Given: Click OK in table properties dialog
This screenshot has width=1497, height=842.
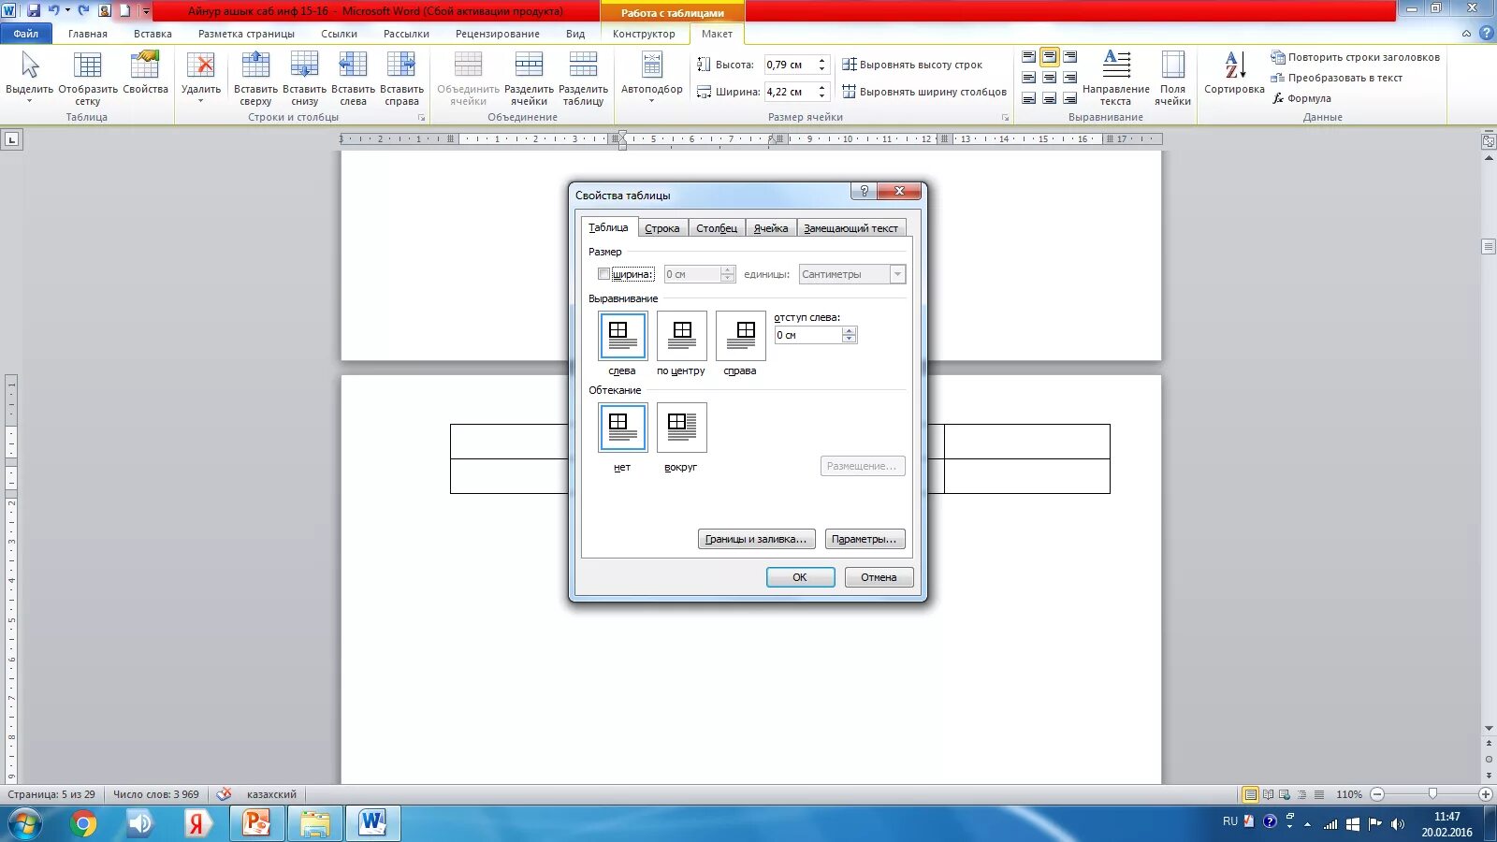Looking at the screenshot, I should coord(800,577).
